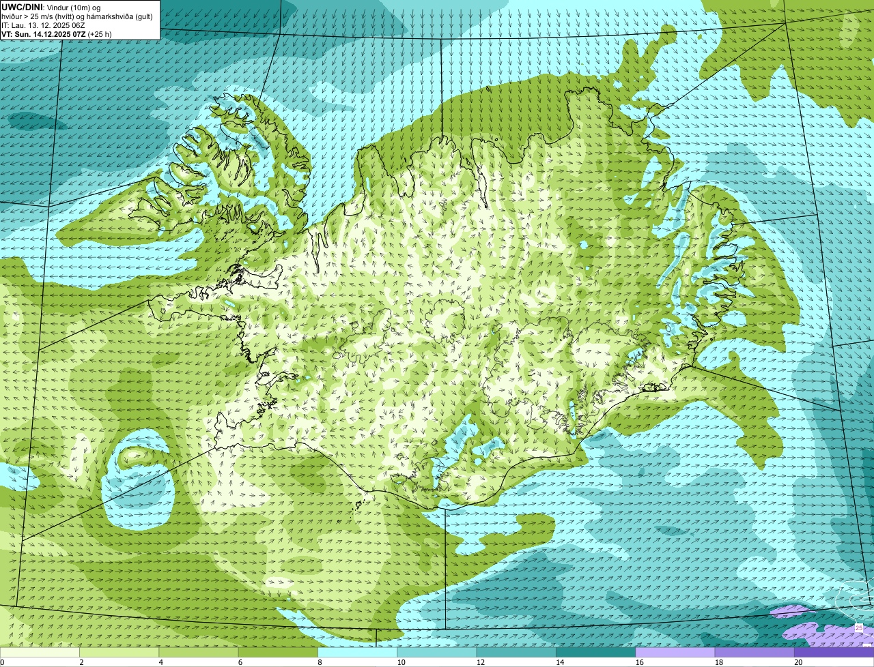Click the '18' value on the legend scale
874x667 pixels.
[x=719, y=662]
